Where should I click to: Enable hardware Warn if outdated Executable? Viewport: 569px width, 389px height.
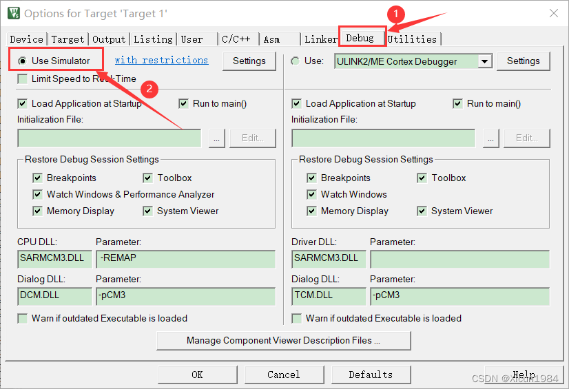coord(296,319)
